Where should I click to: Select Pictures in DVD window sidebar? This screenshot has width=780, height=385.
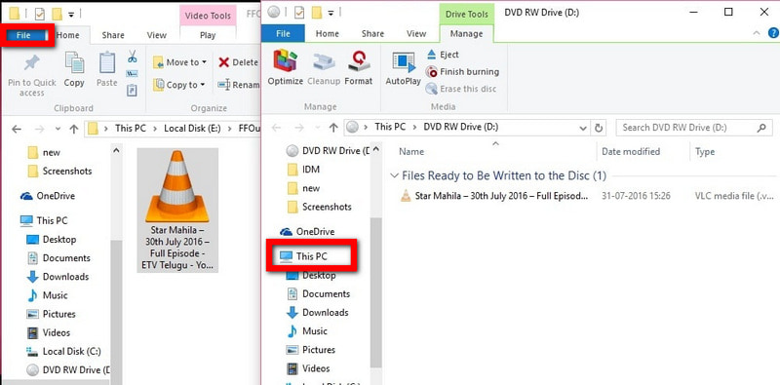click(311, 350)
